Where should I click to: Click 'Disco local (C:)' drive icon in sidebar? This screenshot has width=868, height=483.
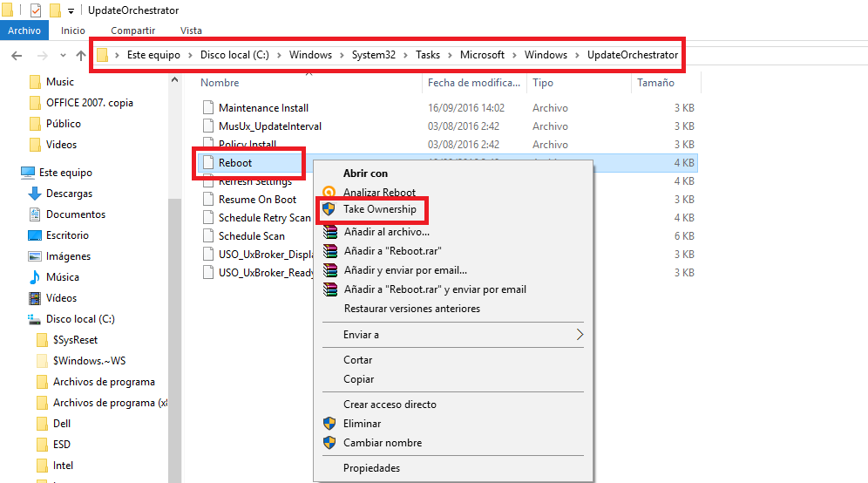click(34, 320)
